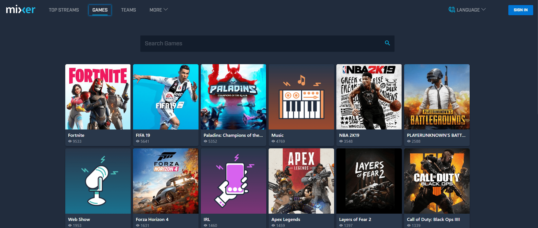The width and height of the screenshot is (538, 228).
Task: Click Call of Duty: Black Ops IIII title
Action: click(x=434, y=220)
